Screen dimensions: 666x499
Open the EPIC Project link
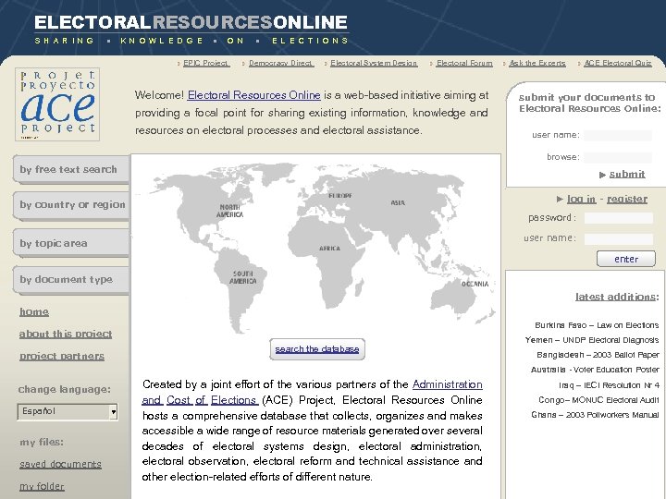(206, 63)
